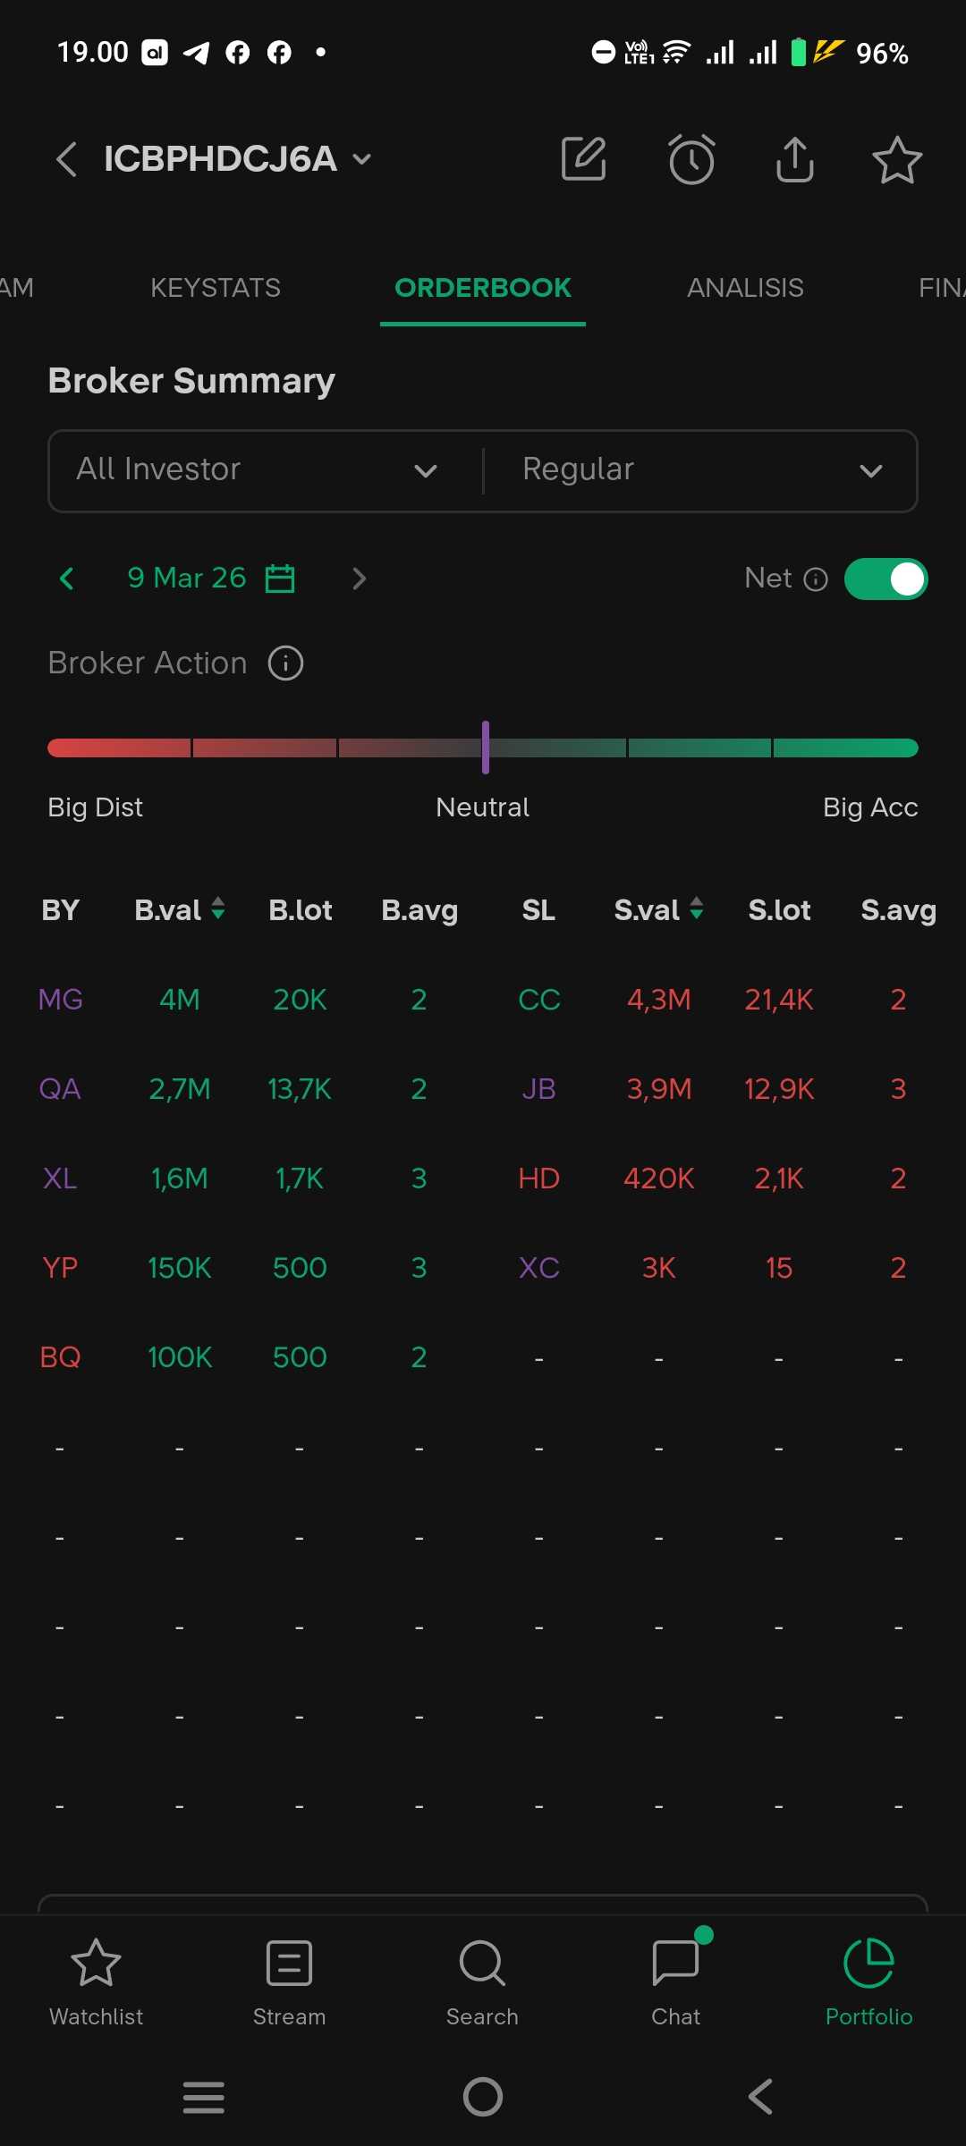Show Broker Action info icon
Image resolution: width=966 pixels, height=2146 pixels.
tap(286, 663)
